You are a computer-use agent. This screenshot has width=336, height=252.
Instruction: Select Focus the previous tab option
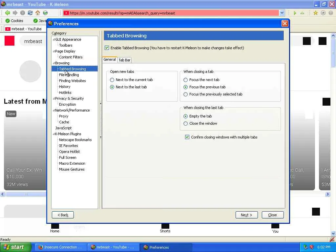(x=186, y=87)
